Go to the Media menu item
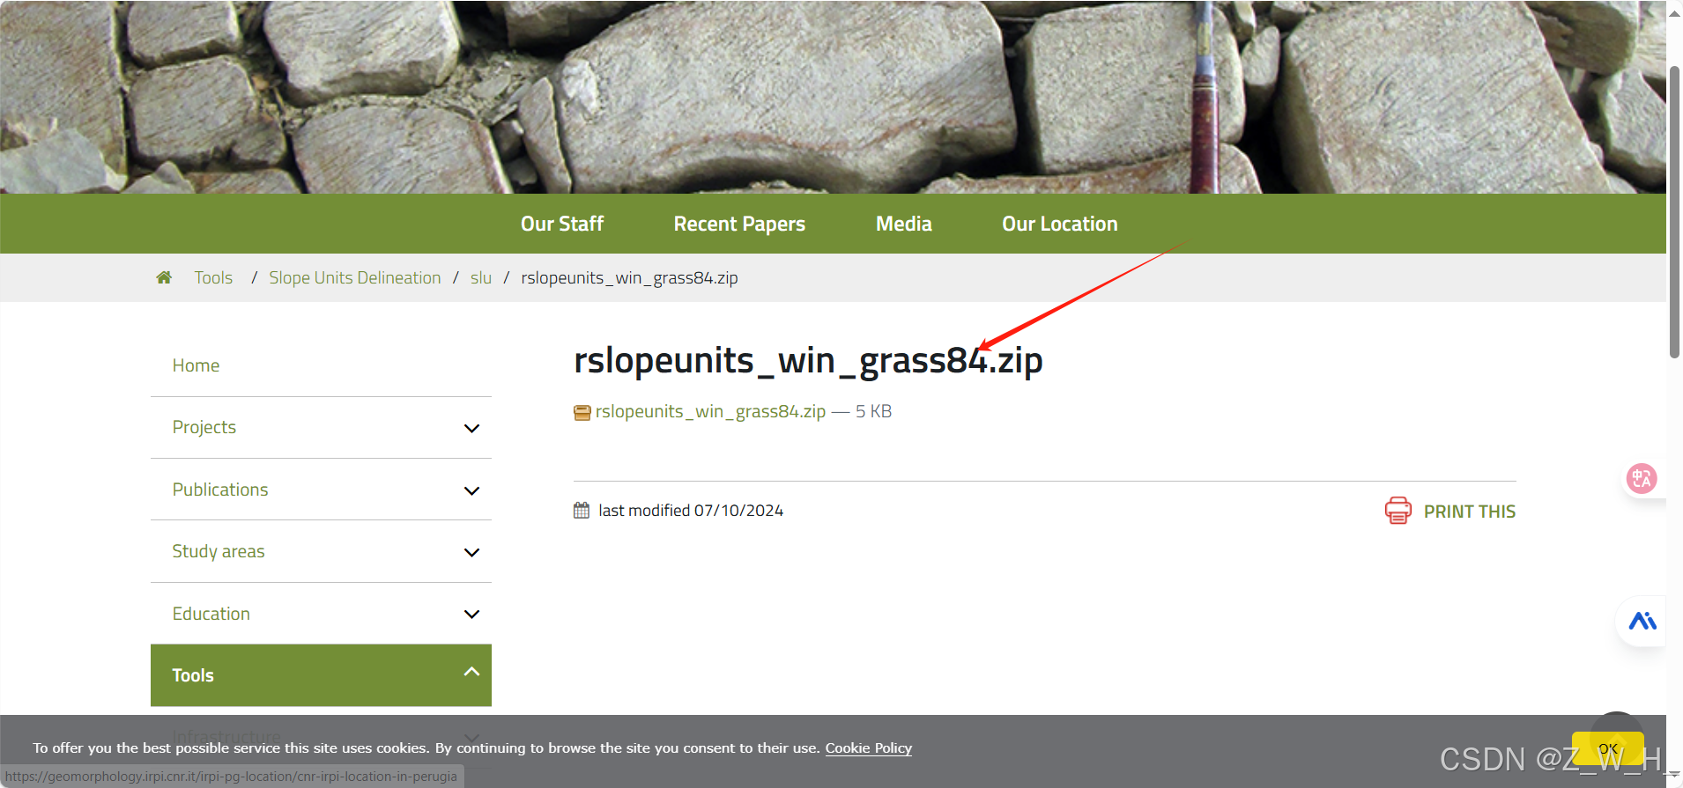The height and width of the screenshot is (788, 1683). point(904,224)
